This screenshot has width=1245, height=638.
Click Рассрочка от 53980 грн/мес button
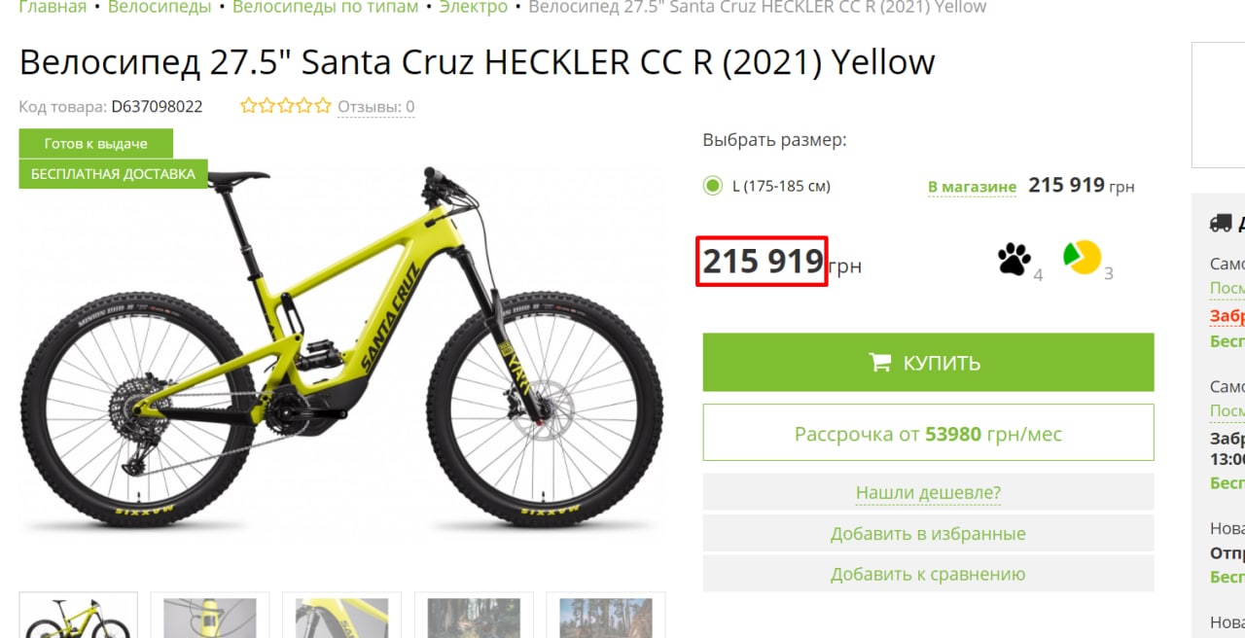pos(928,433)
